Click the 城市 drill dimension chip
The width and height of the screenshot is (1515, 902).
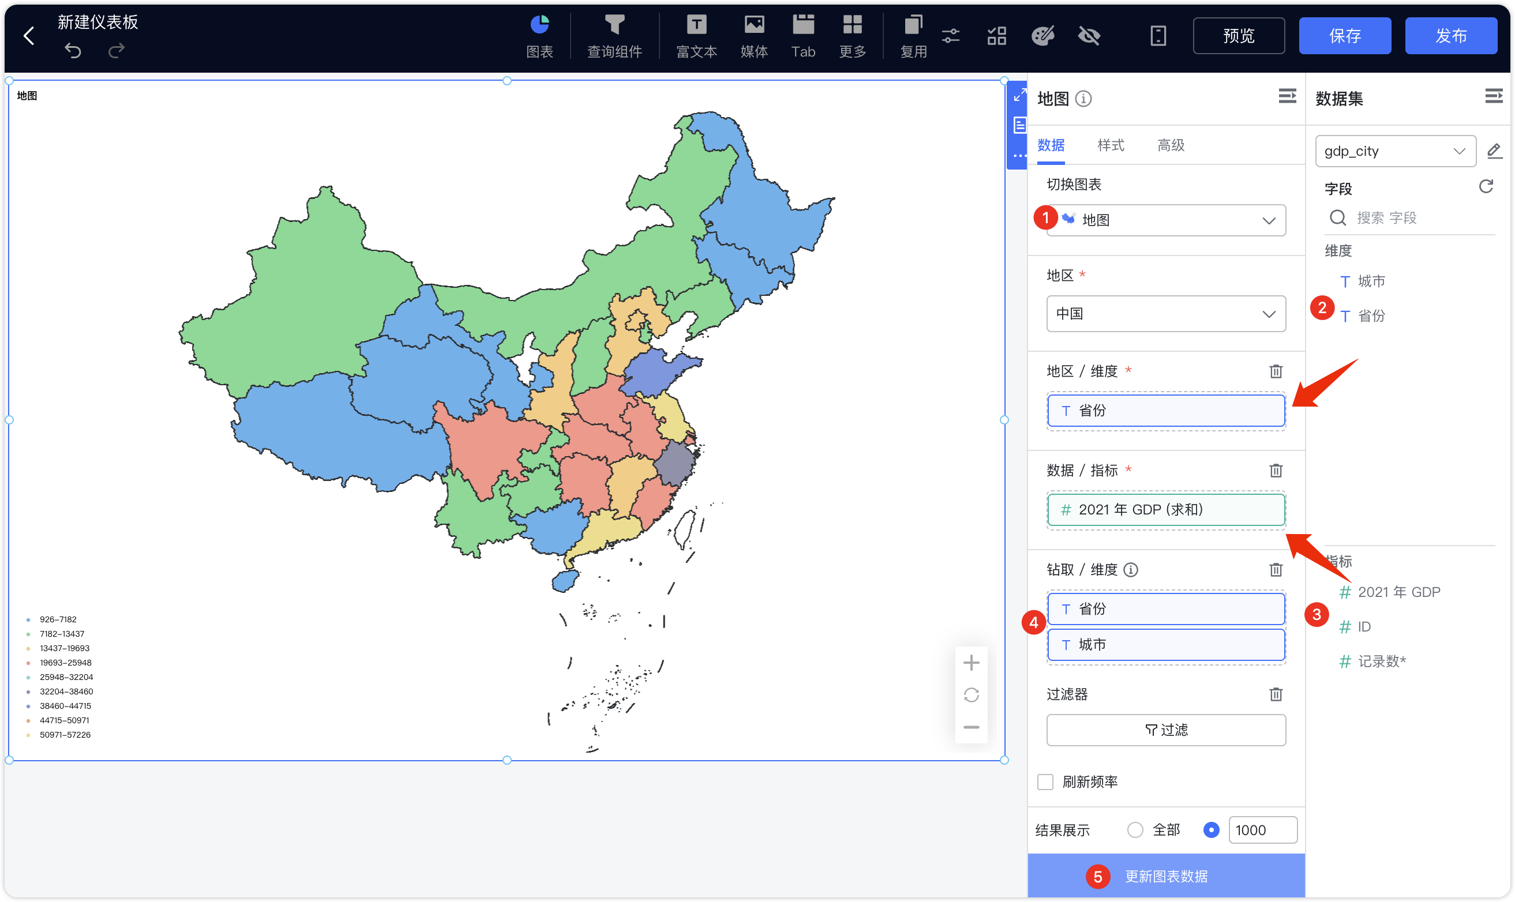coord(1165,645)
